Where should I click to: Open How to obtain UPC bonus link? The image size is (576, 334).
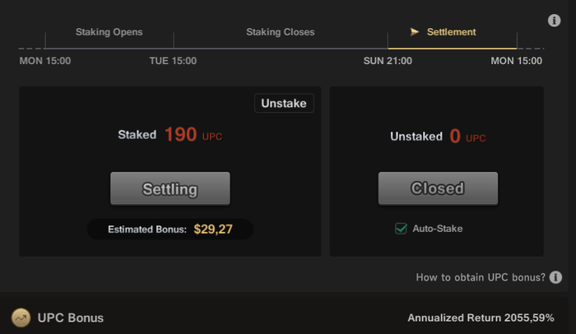(x=481, y=277)
